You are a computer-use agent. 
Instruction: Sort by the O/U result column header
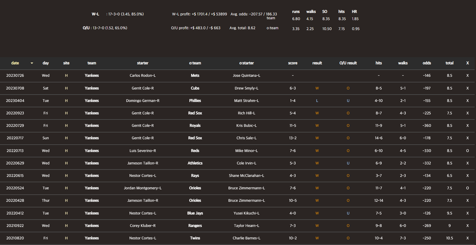point(348,63)
